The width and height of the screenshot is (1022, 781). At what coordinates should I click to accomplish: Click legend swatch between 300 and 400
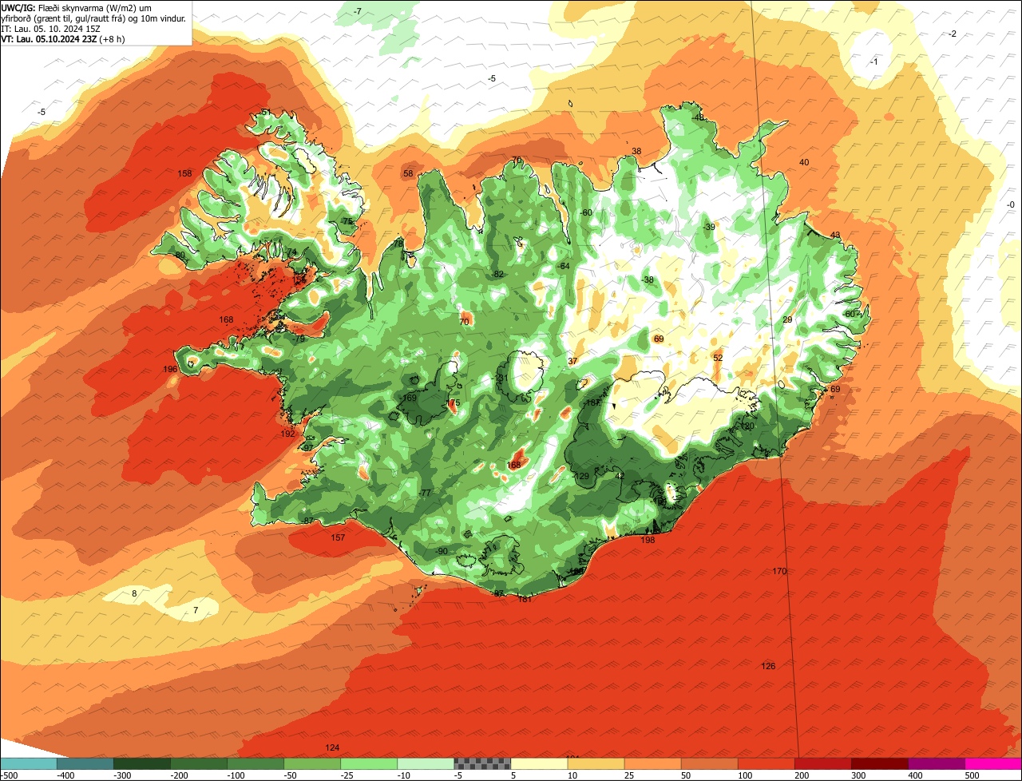(x=879, y=763)
